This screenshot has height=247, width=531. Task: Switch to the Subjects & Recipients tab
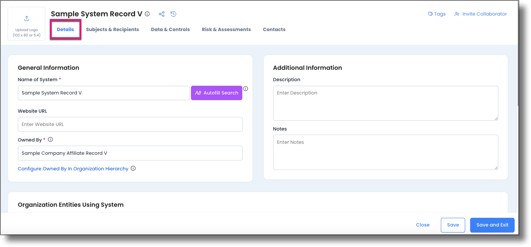point(113,29)
